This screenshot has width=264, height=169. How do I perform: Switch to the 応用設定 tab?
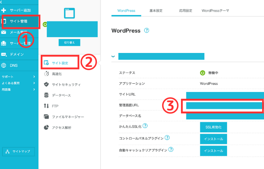(186, 11)
